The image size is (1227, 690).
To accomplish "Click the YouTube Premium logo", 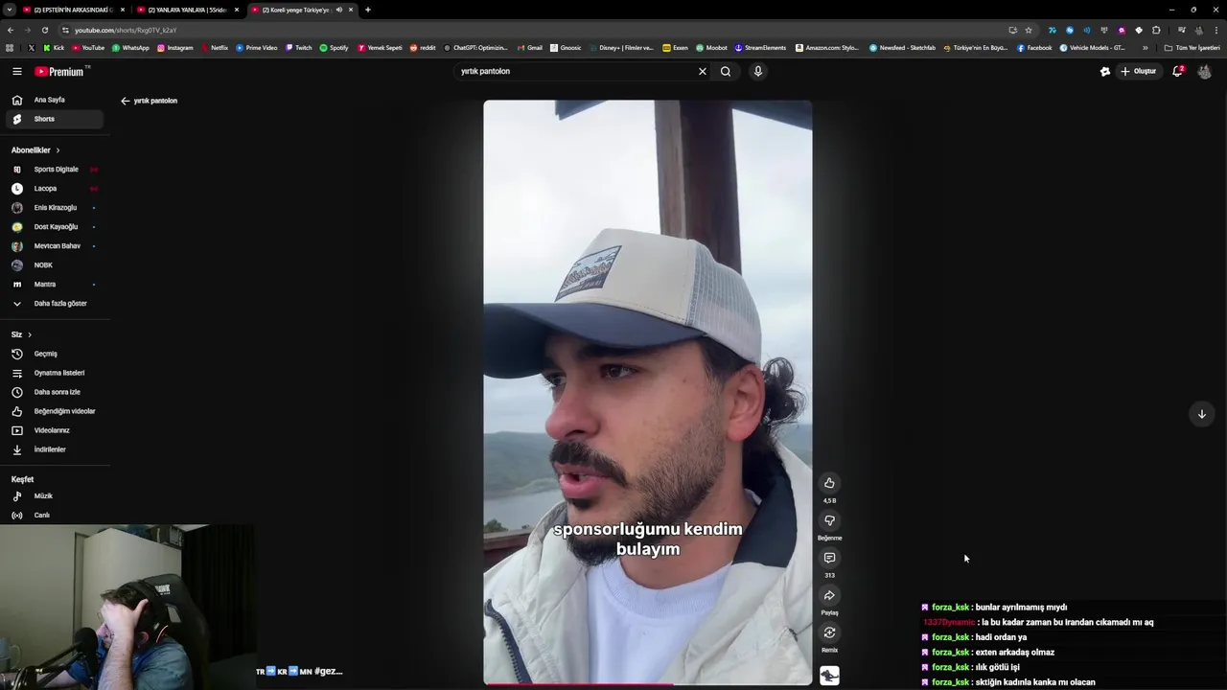I will pyautogui.click(x=60, y=71).
